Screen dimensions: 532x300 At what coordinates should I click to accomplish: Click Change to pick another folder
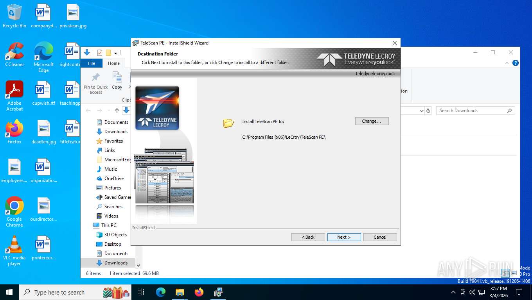(x=372, y=121)
